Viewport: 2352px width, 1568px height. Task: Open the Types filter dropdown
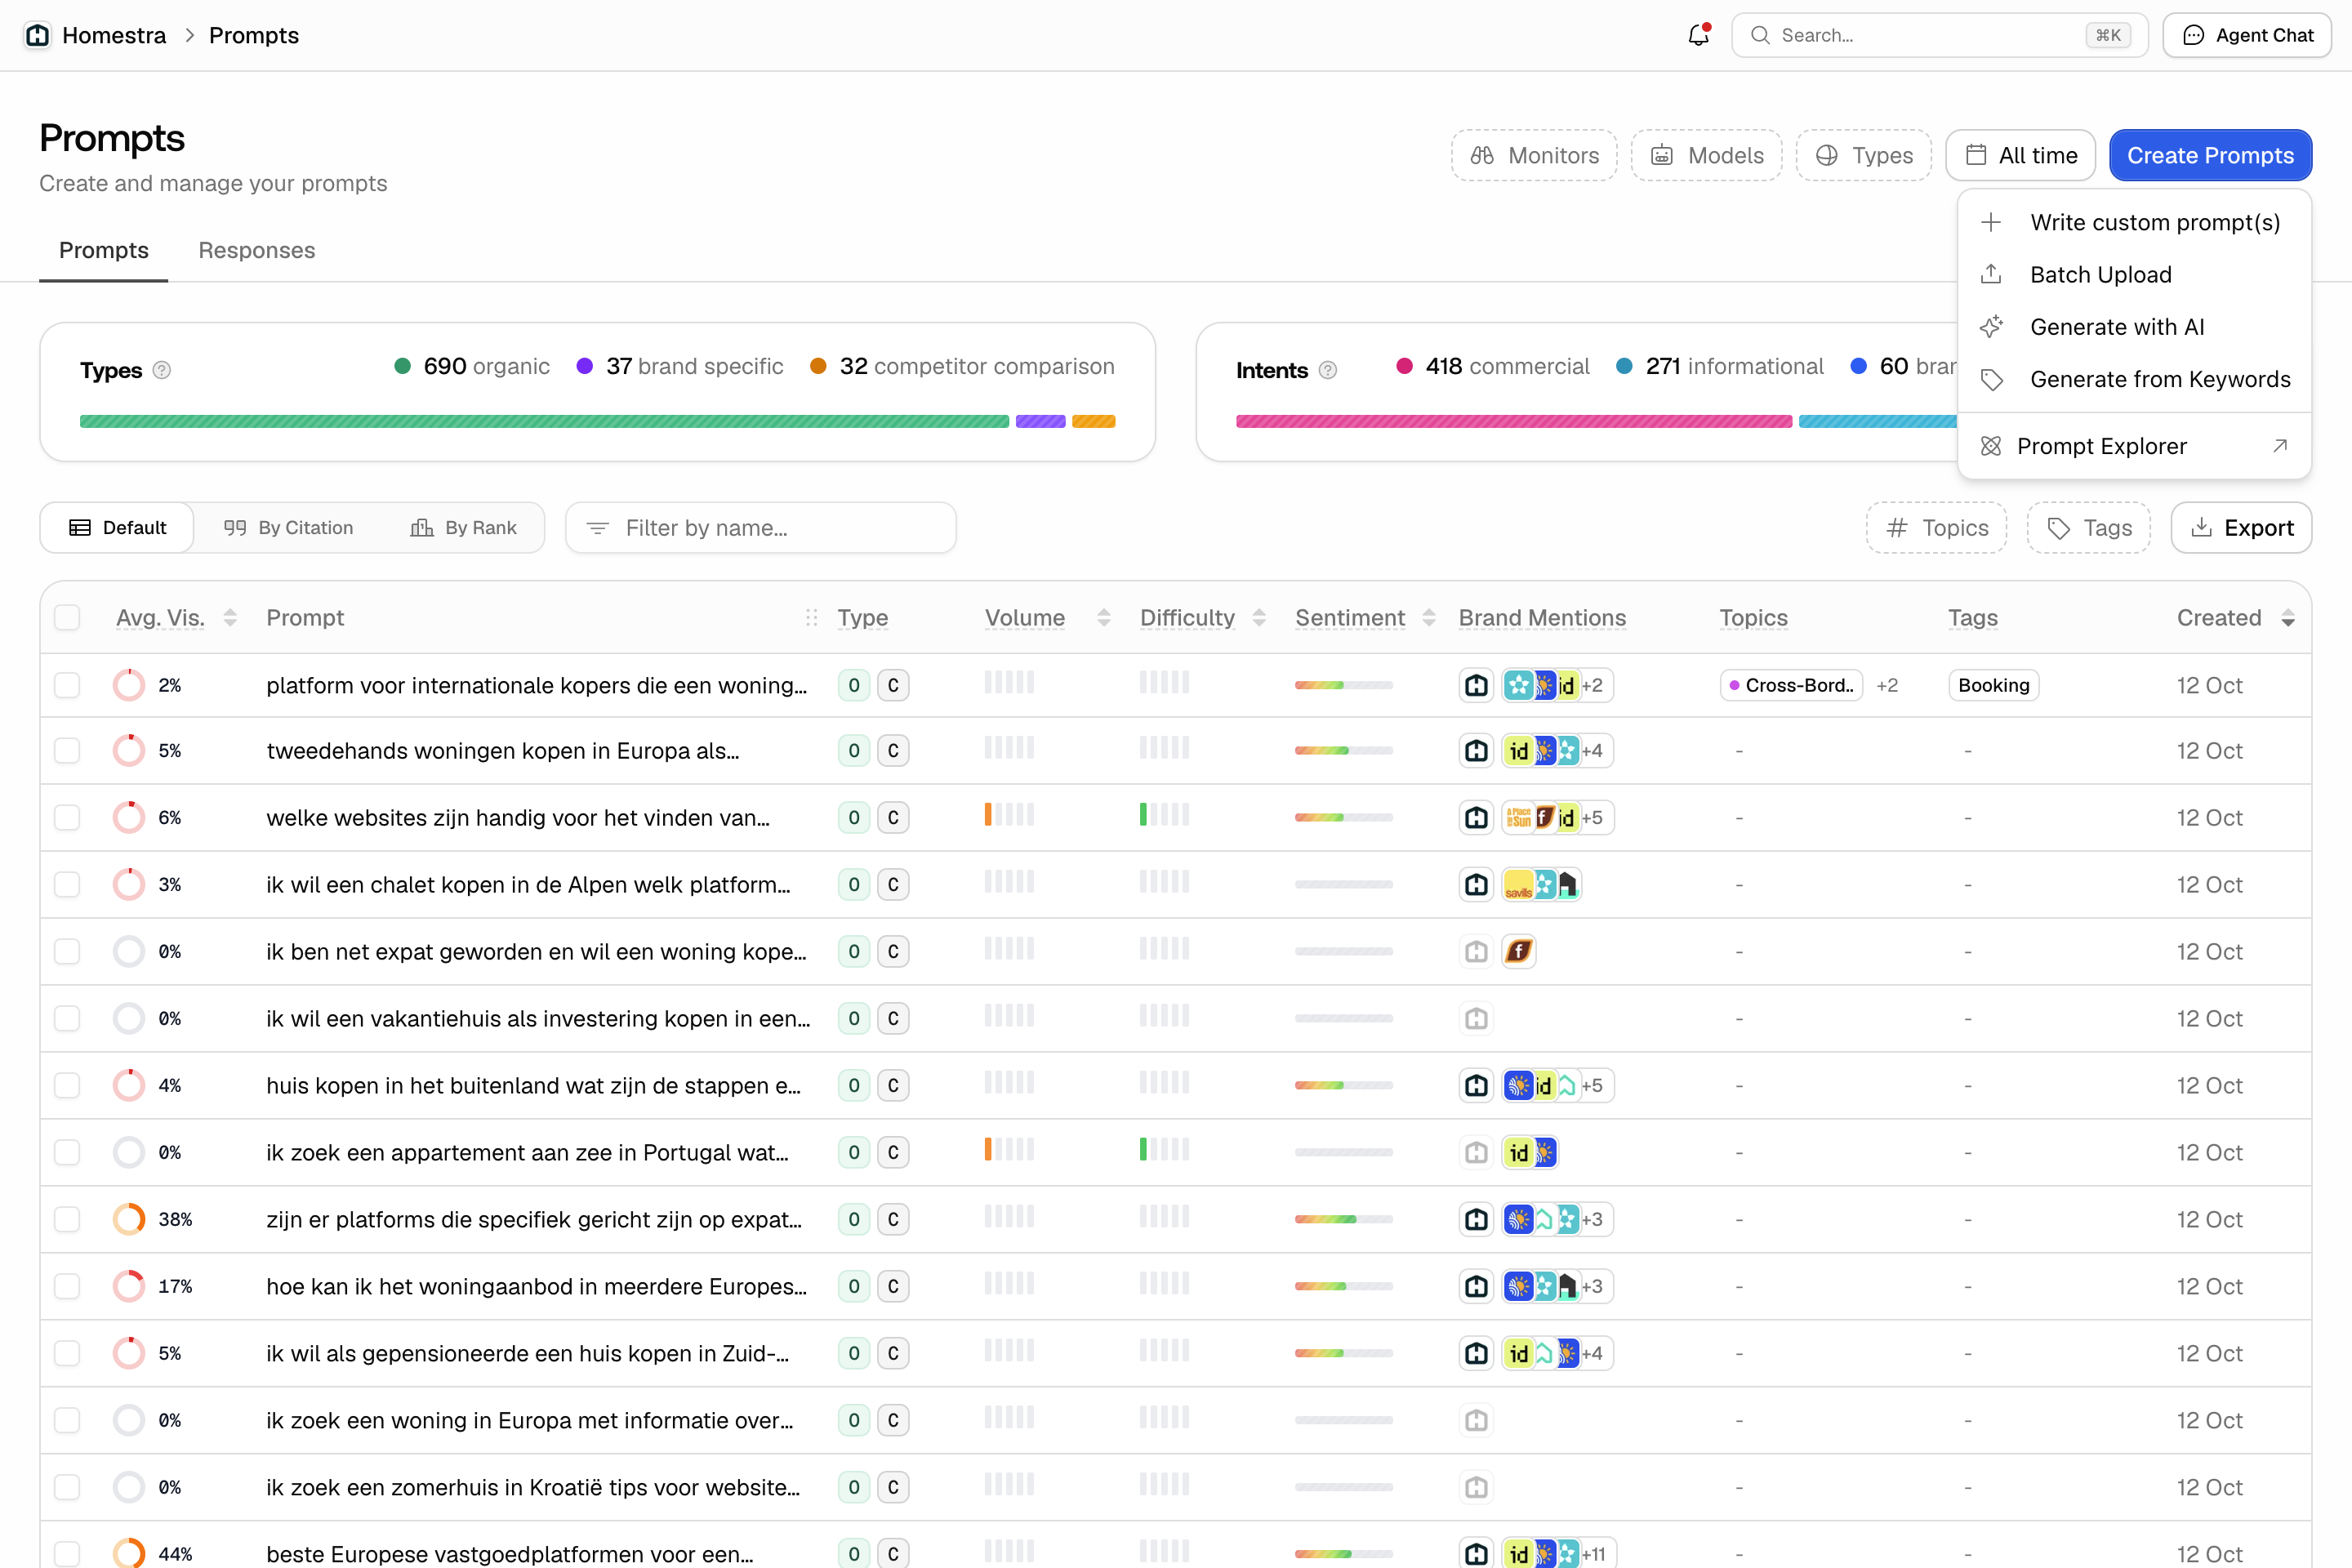point(1864,155)
